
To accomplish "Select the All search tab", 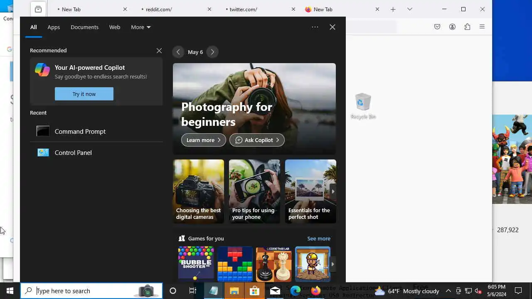I will point(33,27).
